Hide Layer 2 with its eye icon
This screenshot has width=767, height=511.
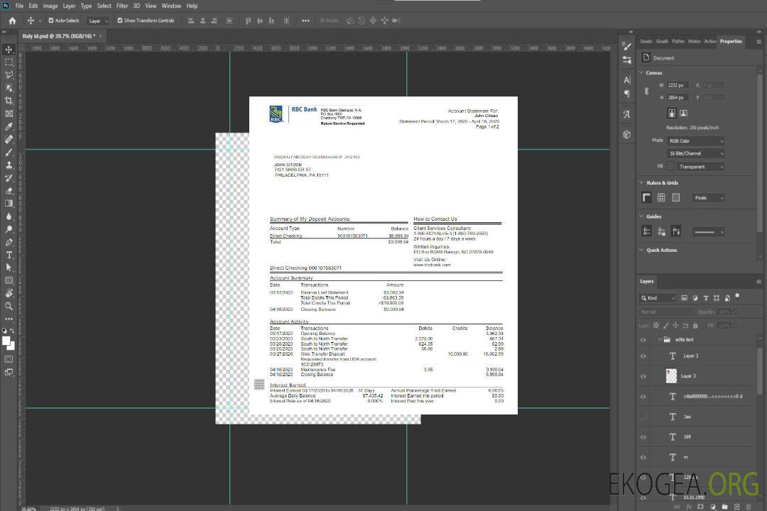[x=643, y=356]
